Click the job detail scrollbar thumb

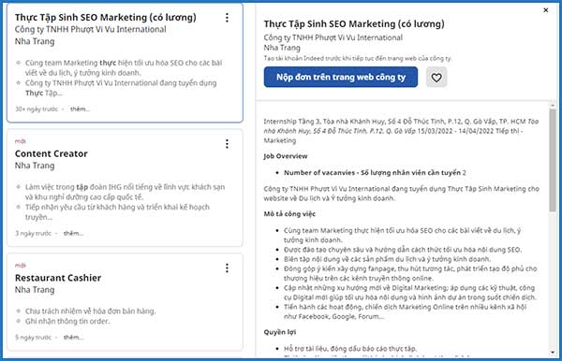coord(553,160)
